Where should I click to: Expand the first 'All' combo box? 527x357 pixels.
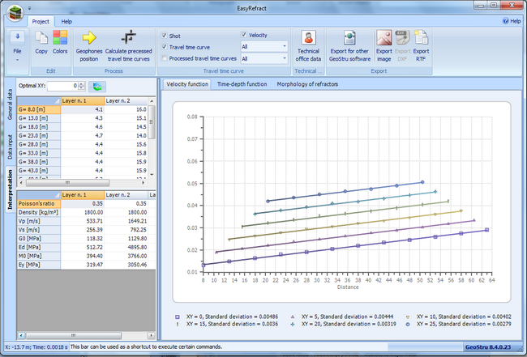[x=284, y=47]
